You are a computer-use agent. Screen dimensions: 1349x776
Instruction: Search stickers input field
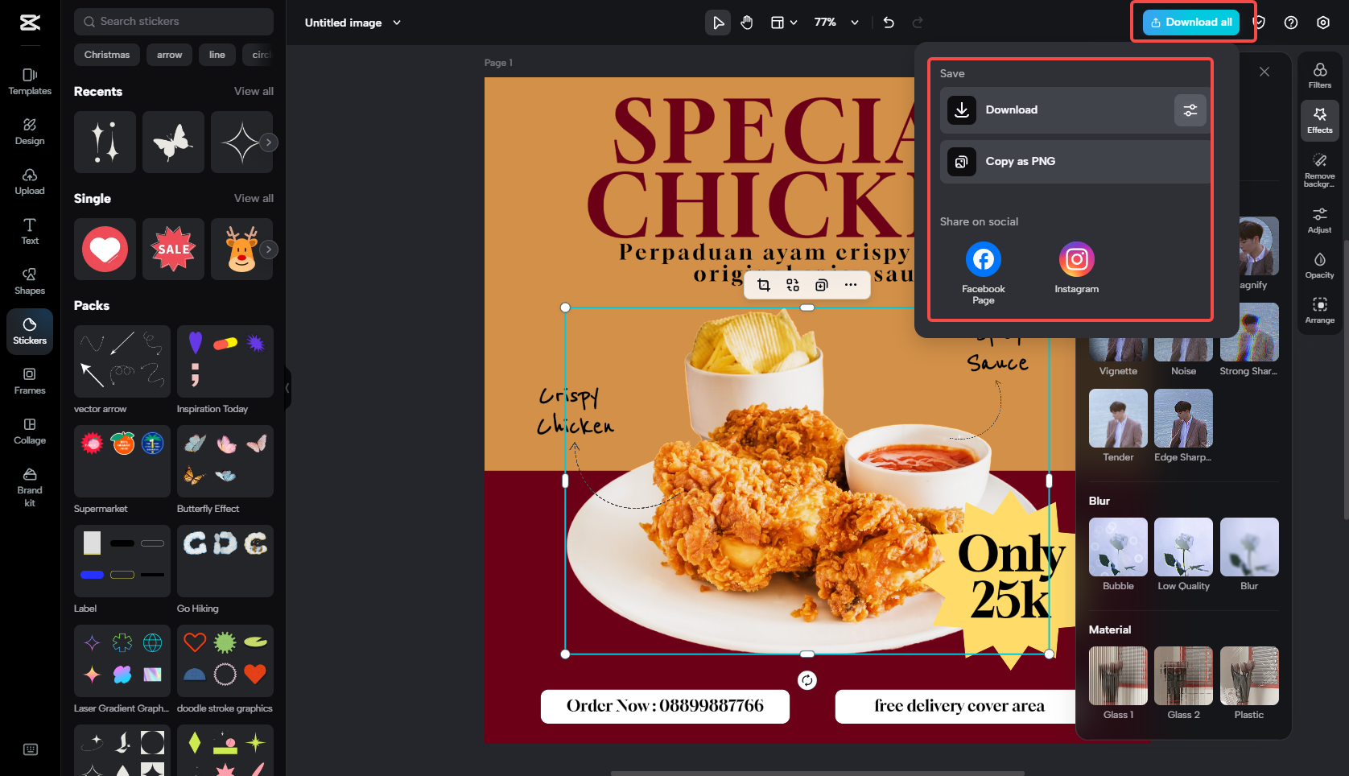pyautogui.click(x=174, y=22)
